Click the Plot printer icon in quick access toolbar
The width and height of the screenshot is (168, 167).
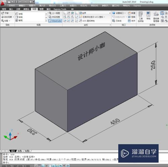pos(31,2)
